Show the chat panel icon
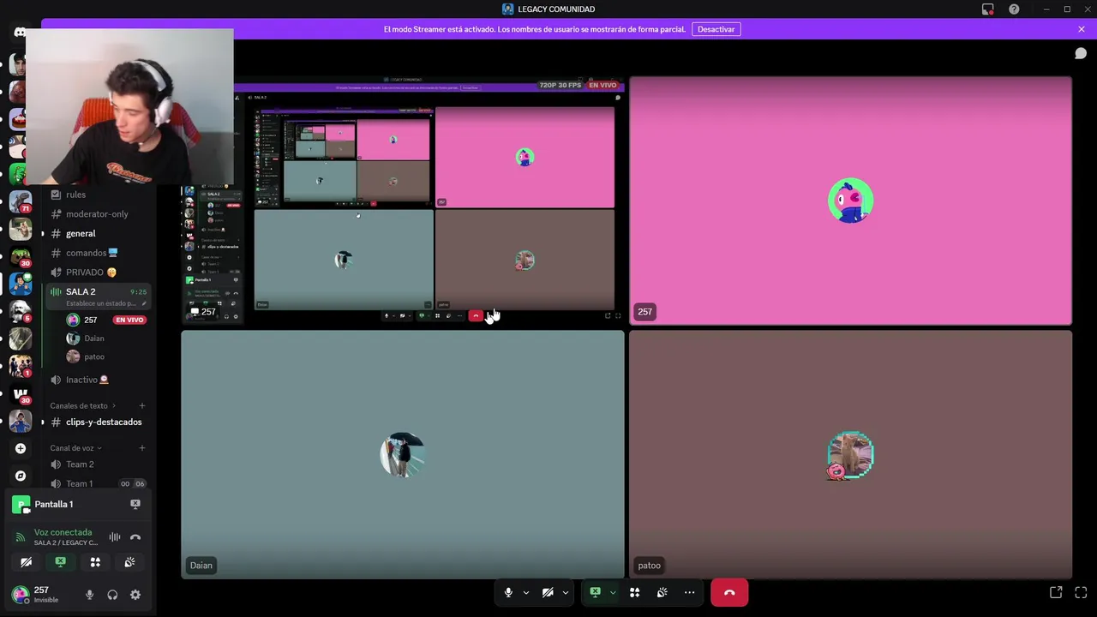 pyautogui.click(x=1081, y=53)
